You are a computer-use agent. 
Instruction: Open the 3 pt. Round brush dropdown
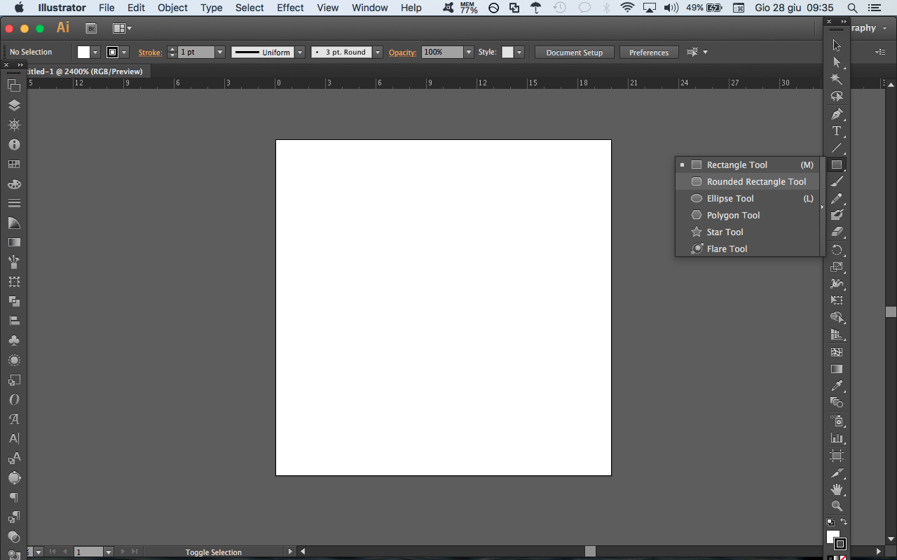coord(378,52)
